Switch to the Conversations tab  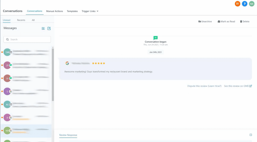pos(35,11)
